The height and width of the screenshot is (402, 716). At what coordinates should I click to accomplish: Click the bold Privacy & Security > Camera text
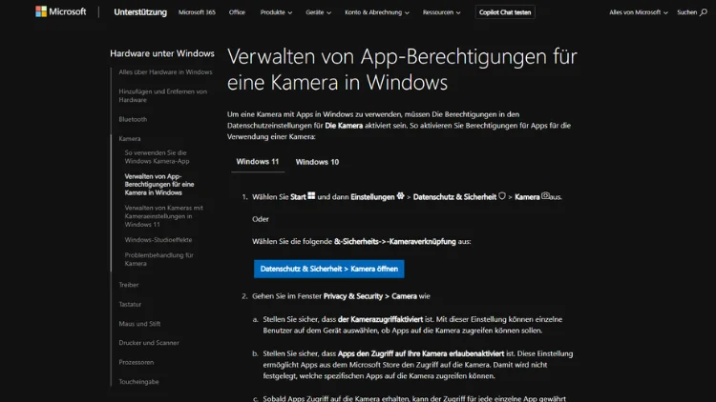(369, 296)
